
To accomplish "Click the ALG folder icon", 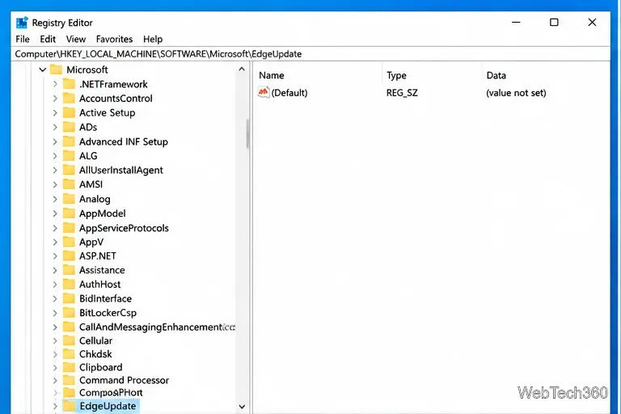I will tap(69, 156).
